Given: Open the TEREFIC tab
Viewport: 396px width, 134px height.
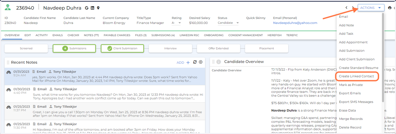Looking at the screenshot, I should point(292,35).
